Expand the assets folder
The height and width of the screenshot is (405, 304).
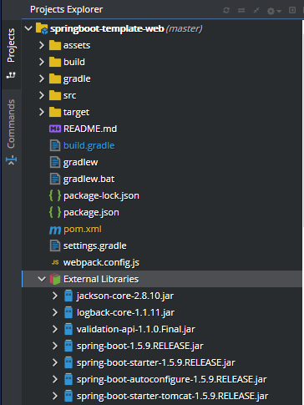pos(42,45)
